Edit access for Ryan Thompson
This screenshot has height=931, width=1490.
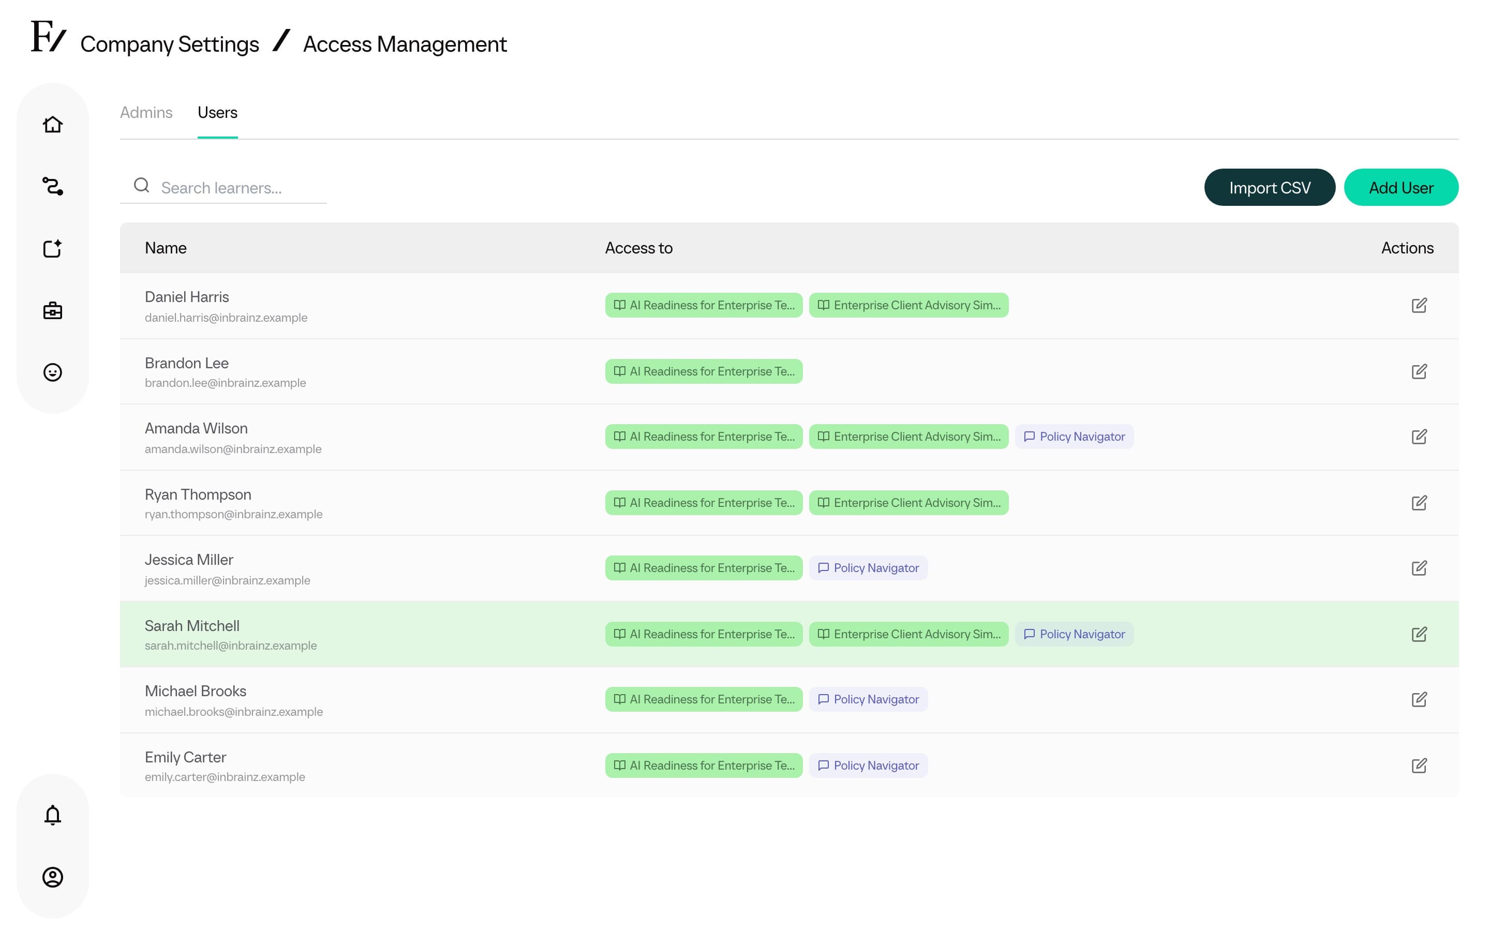click(x=1419, y=502)
